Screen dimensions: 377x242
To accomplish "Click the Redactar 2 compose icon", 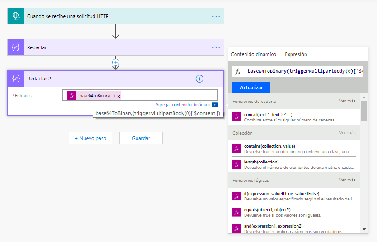I will click(x=16, y=79).
